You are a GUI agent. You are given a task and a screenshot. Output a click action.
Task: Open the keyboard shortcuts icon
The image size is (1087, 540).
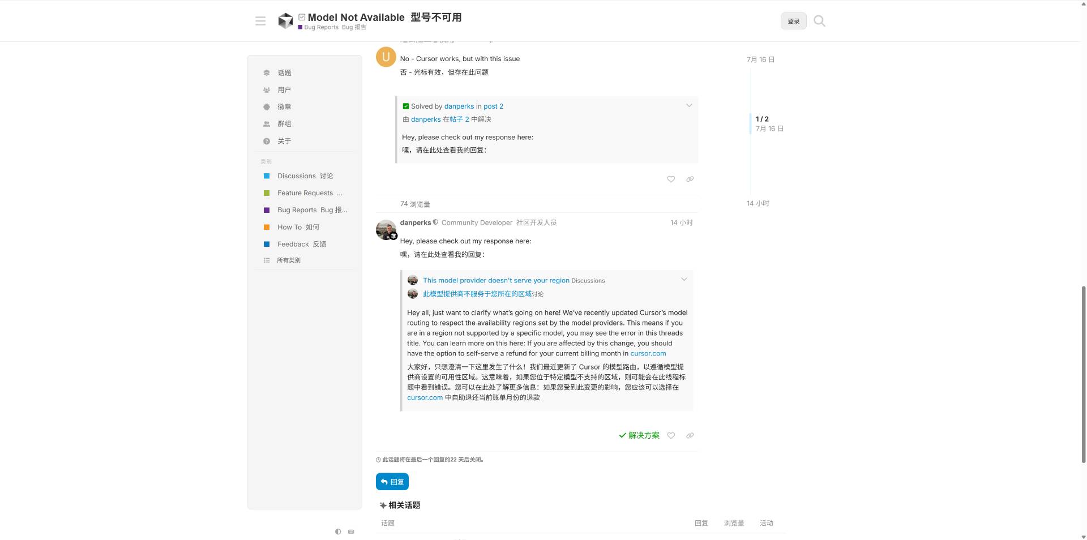(351, 532)
